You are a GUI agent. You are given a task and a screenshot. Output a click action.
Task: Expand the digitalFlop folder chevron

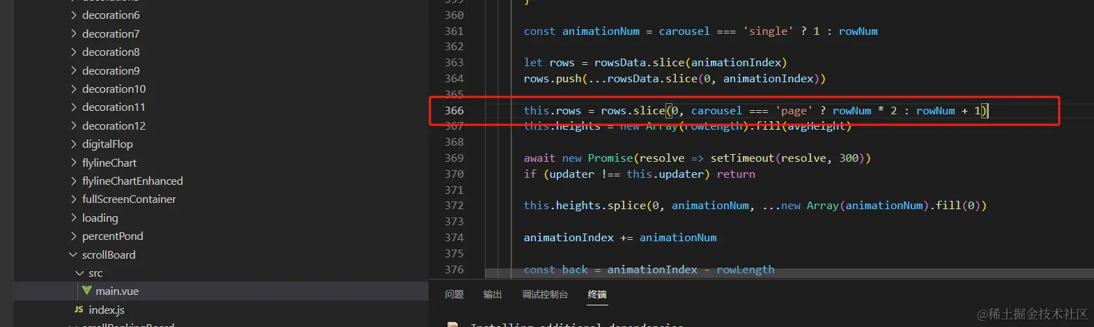point(74,144)
